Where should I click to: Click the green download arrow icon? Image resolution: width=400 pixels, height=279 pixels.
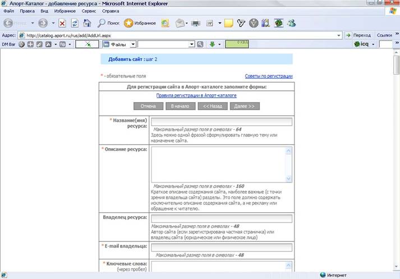pos(212,44)
